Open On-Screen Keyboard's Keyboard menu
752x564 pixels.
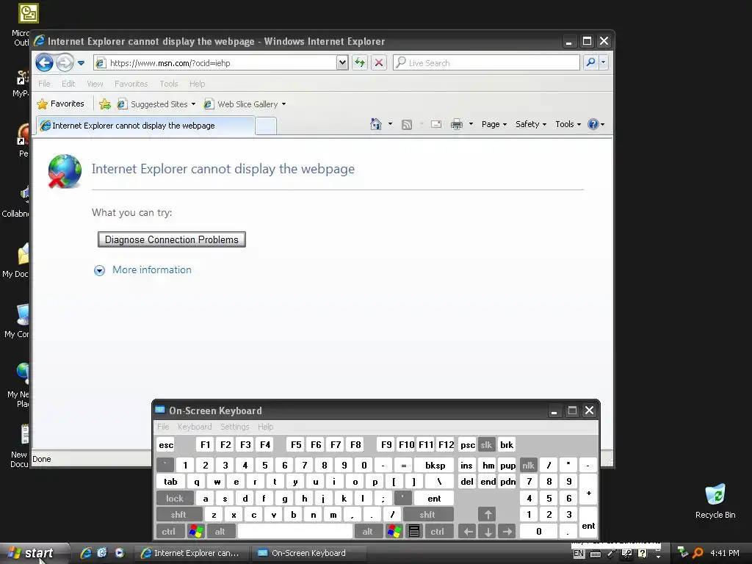point(194,427)
